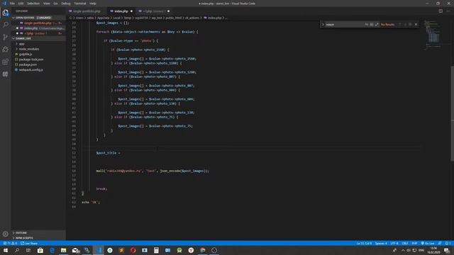Viewport: 454px width, 255px height.
Task: Open the View menu
Action: coord(47,4)
